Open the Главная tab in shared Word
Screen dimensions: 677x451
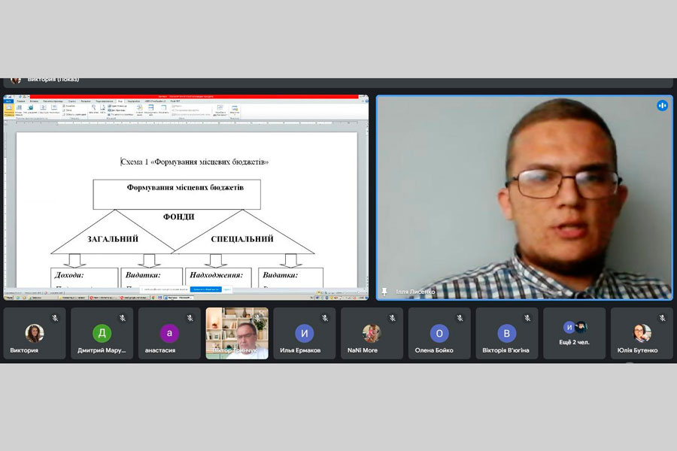21,101
